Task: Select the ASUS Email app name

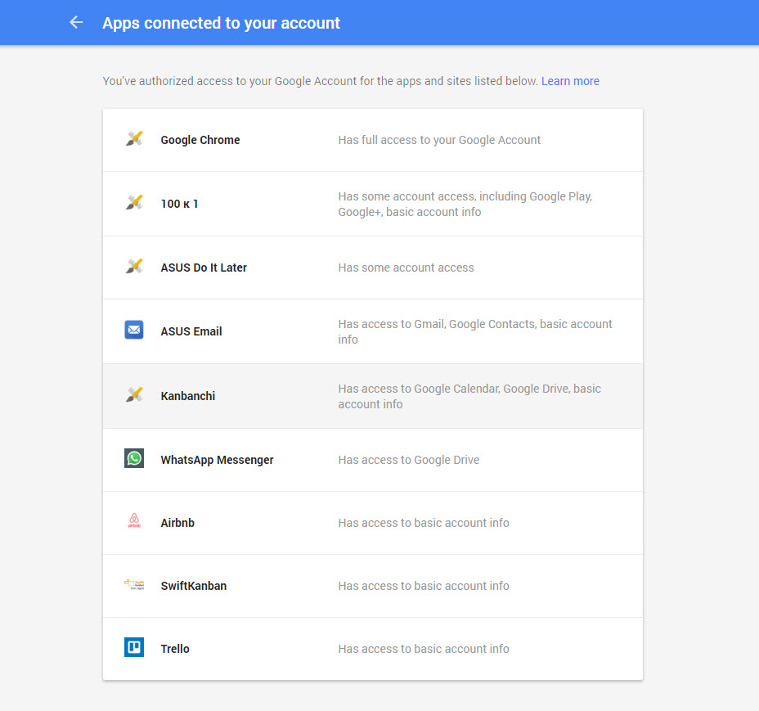Action: pos(191,331)
